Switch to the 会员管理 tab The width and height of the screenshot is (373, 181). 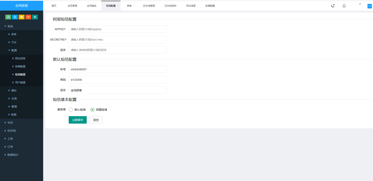(72, 6)
